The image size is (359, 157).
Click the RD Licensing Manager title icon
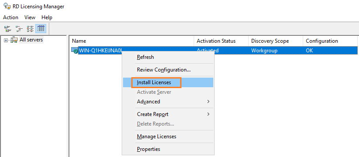pos(7,7)
